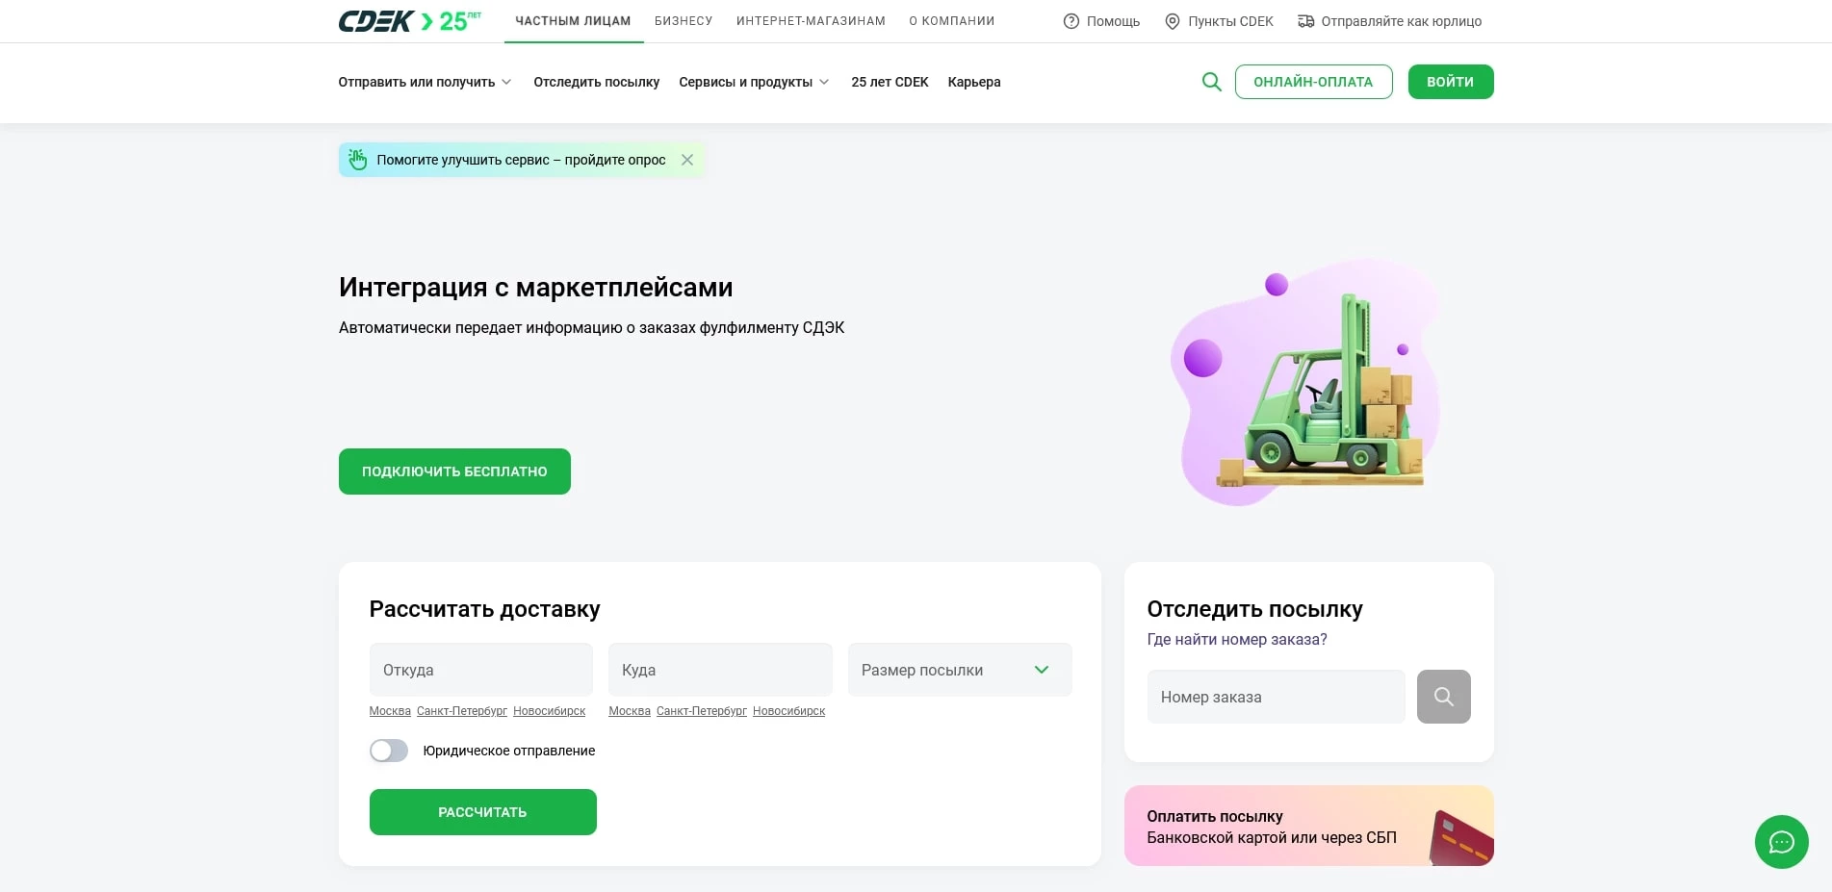Dismiss the survey banner with the X
Viewport: 1832px width, 892px height.
click(x=686, y=160)
